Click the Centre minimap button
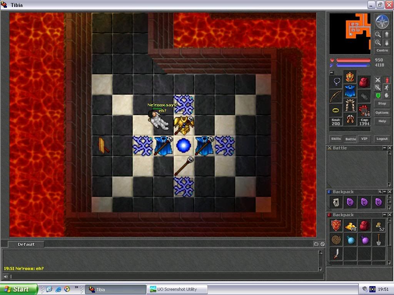Image resolution: width=394 pixels, height=295 pixels. click(x=382, y=50)
